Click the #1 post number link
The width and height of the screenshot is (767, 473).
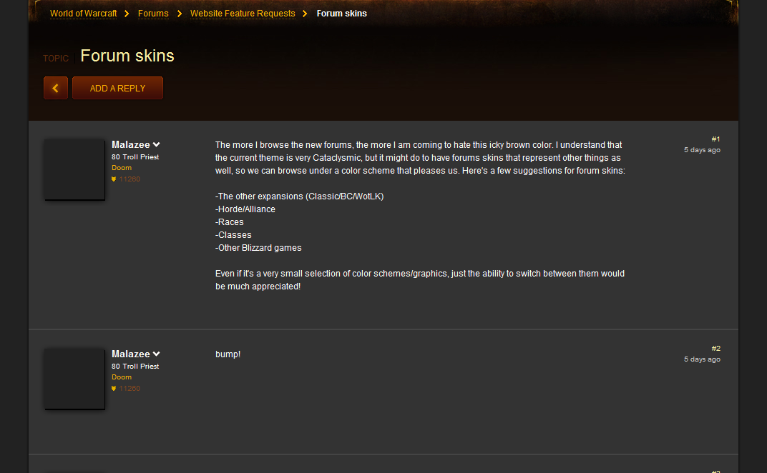(x=714, y=138)
